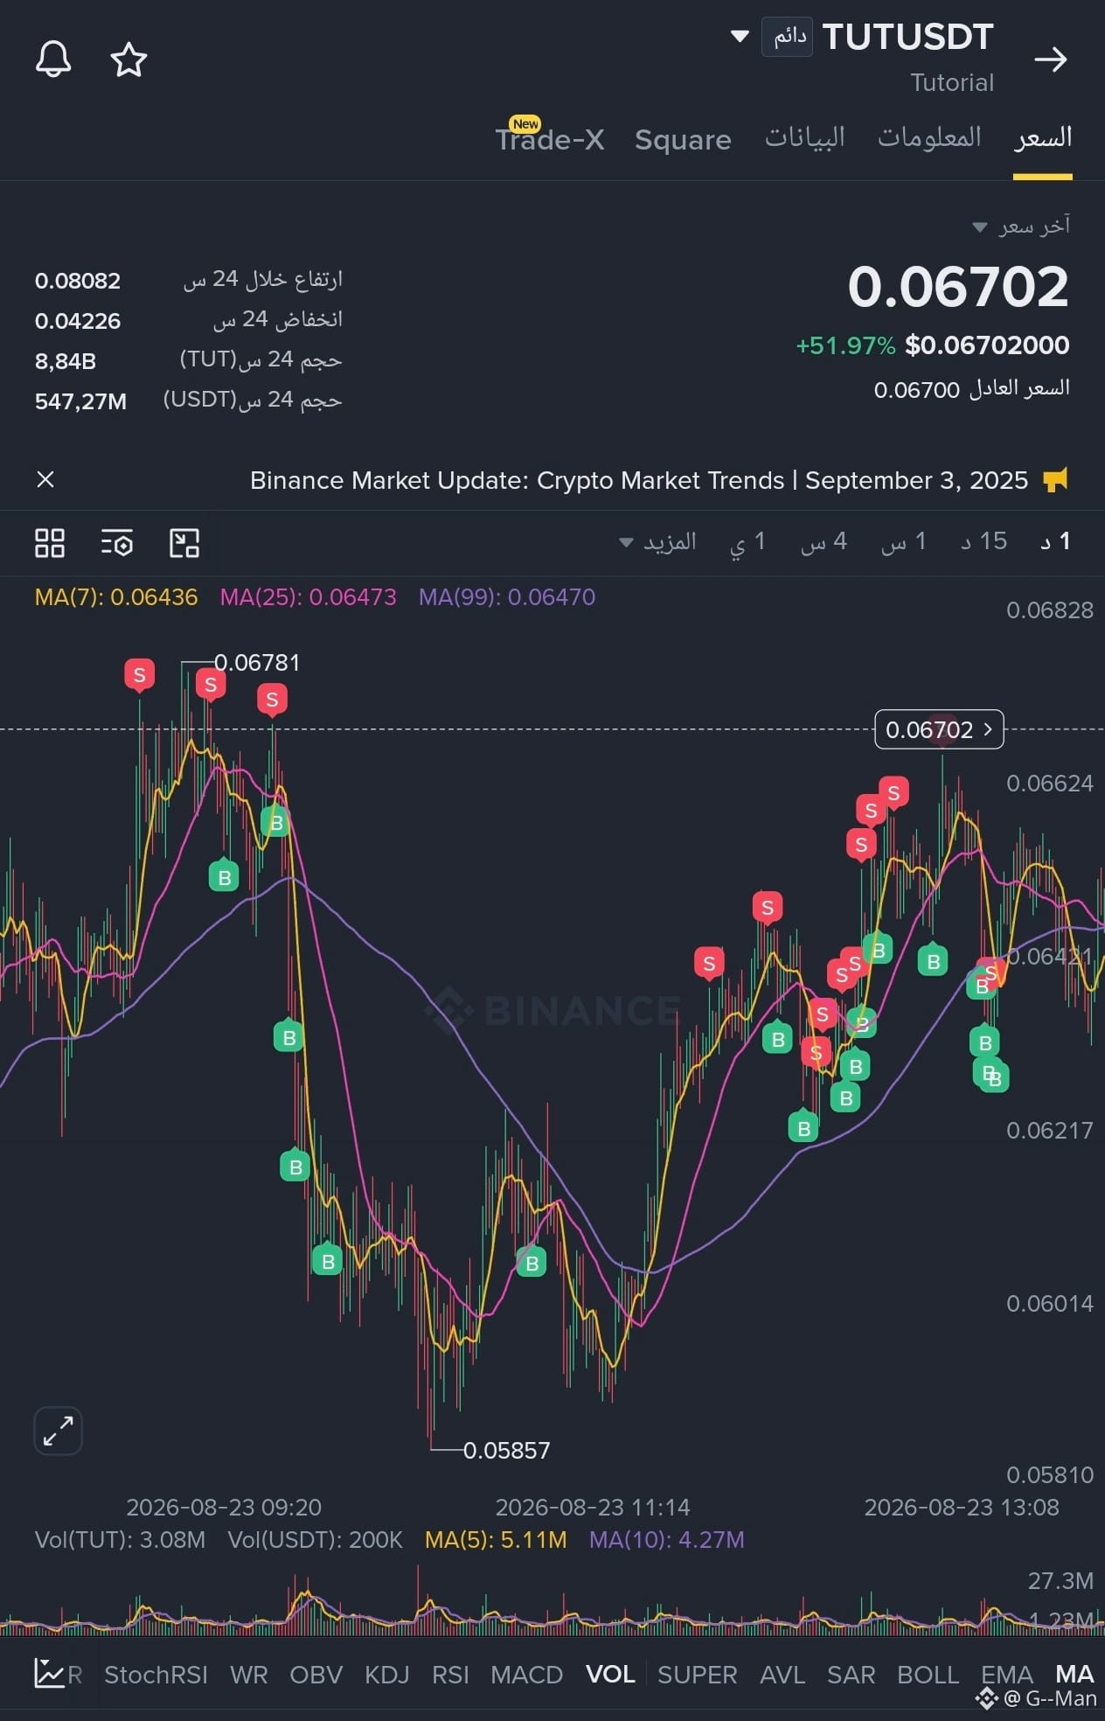The width and height of the screenshot is (1105, 1721).
Task: Tap the large last price 0.06702
Action: 958,286
